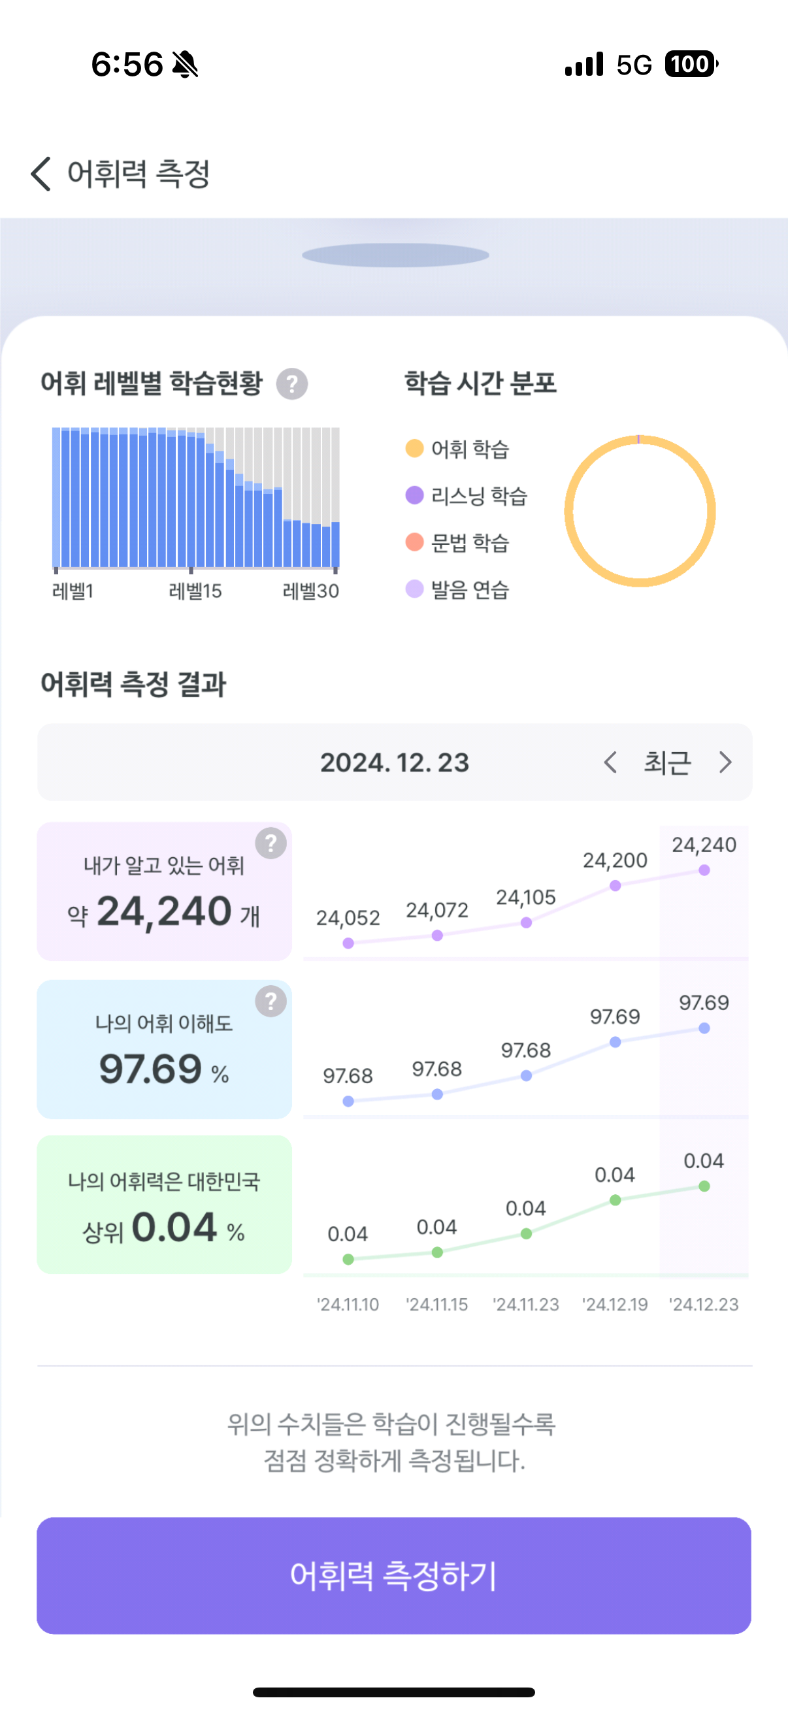
Task: Select the light purple 발음 연습 legend item
Action: pos(457,589)
